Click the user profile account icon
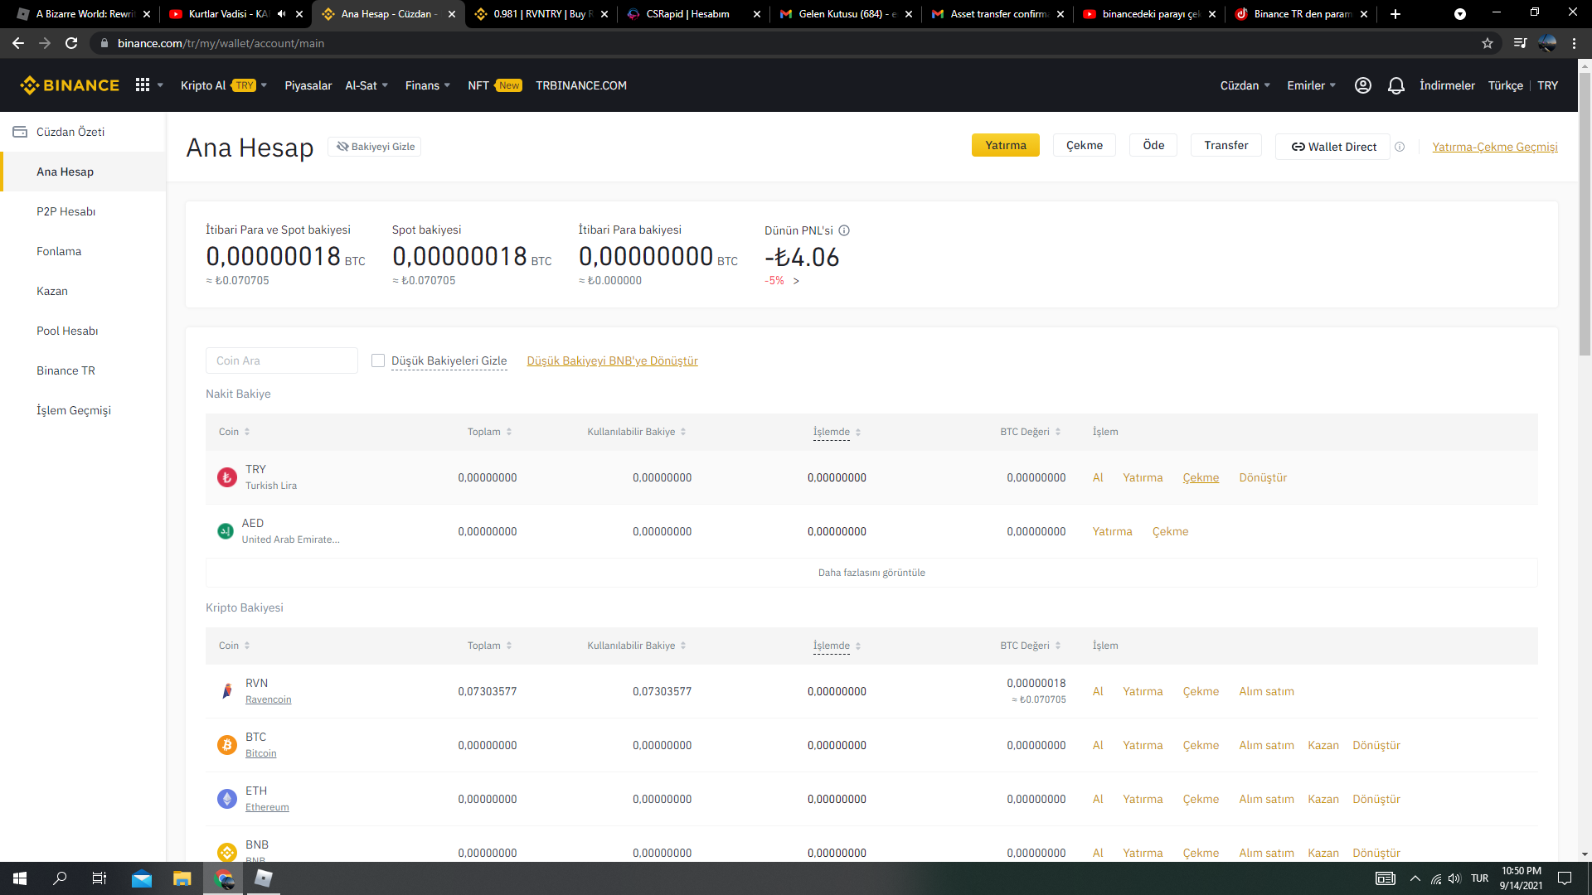 1362,85
